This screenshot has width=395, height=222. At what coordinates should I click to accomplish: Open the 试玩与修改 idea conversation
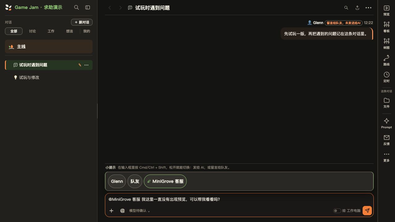point(49,77)
